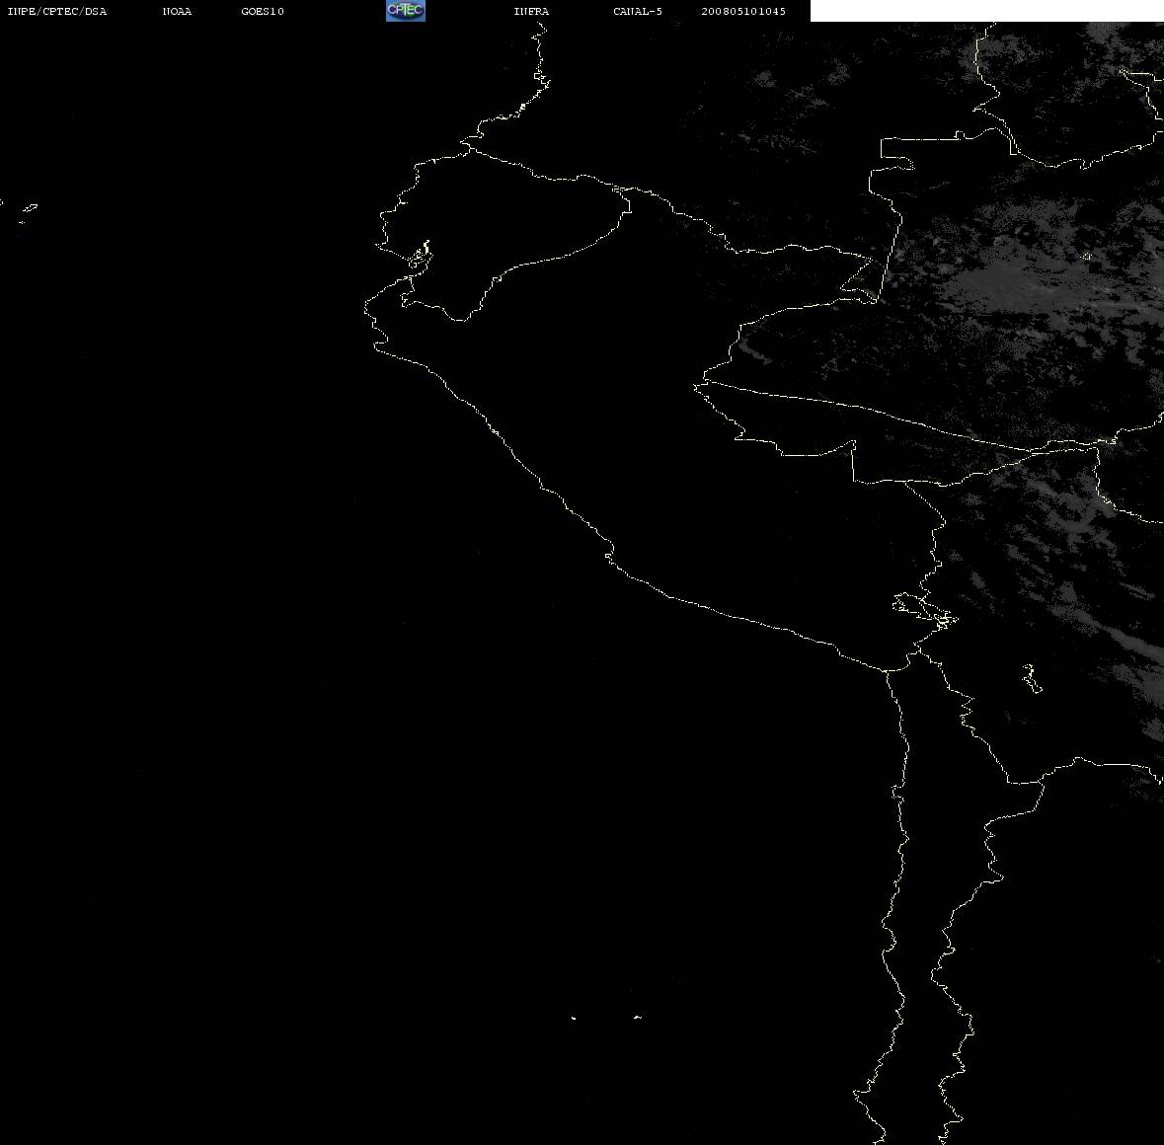This screenshot has height=1145, width=1164.
Task: Click the cloud band near the right edge over Bolivia
Action: click(1139, 660)
